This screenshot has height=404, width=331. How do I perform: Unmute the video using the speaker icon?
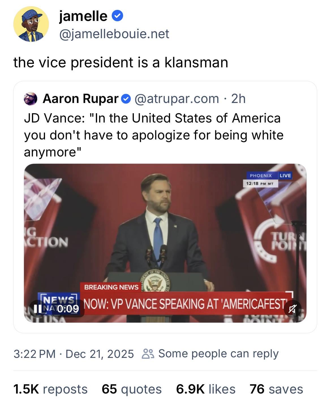click(292, 309)
